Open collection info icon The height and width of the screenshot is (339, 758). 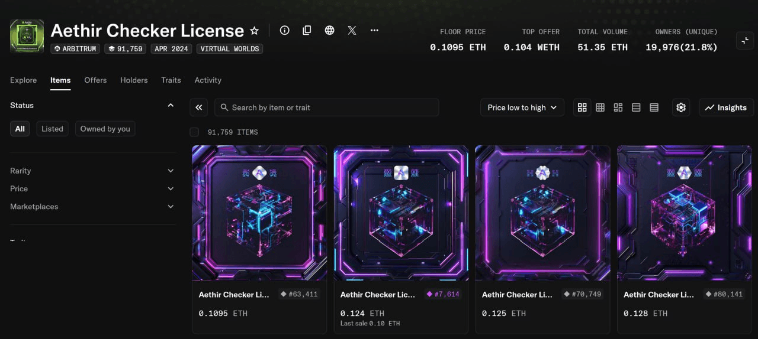[285, 30]
